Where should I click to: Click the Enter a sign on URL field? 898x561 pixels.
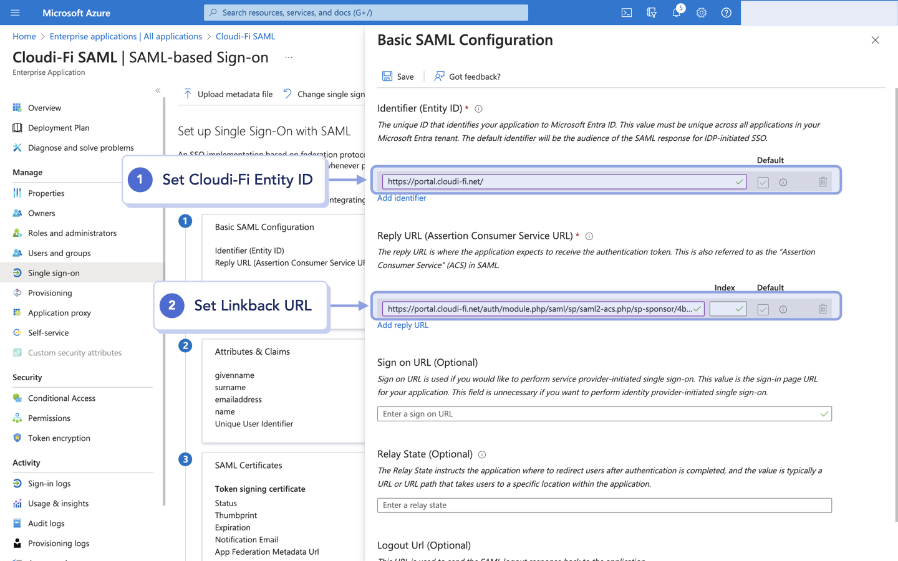coord(604,413)
